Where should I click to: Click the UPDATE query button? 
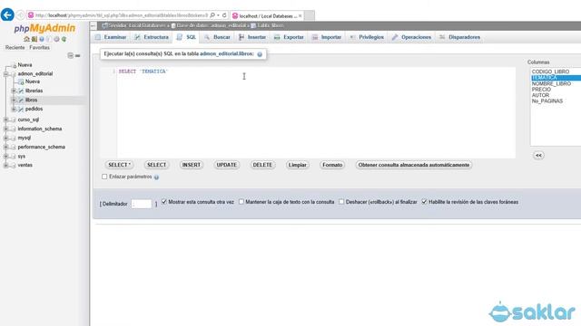[x=226, y=165]
